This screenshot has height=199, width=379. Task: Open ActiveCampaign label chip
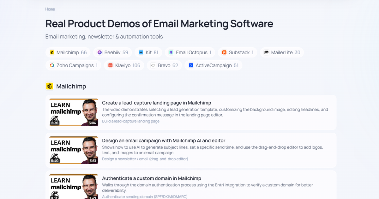214,65
